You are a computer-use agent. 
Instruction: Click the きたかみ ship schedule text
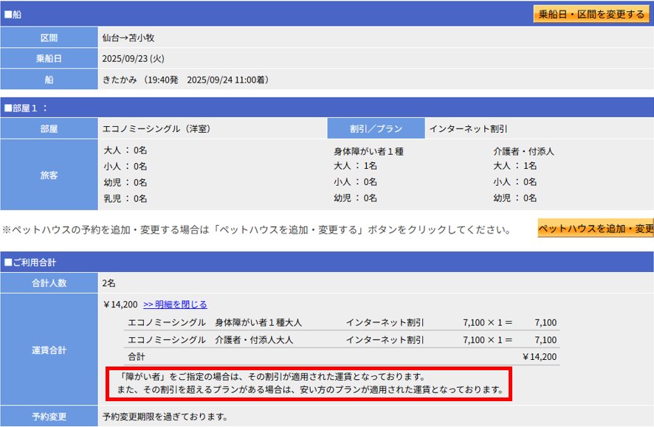coord(185,80)
